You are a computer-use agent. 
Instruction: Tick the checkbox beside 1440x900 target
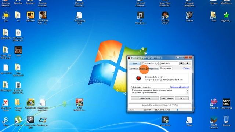coord(143,63)
